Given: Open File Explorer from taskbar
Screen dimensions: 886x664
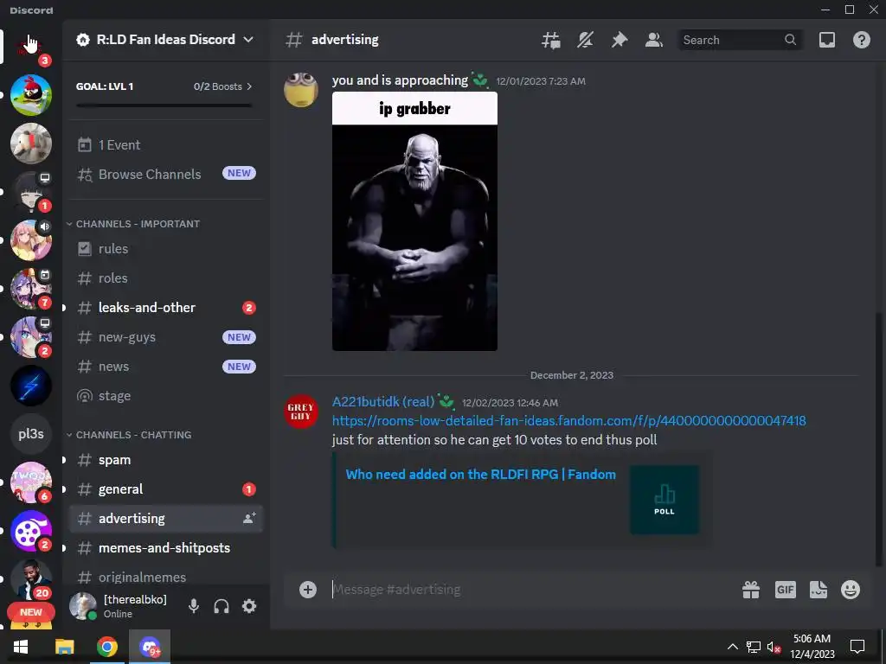Looking at the screenshot, I should [x=64, y=647].
